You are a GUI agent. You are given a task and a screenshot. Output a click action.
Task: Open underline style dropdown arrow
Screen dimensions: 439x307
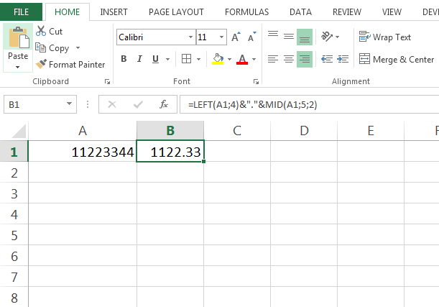click(x=167, y=59)
